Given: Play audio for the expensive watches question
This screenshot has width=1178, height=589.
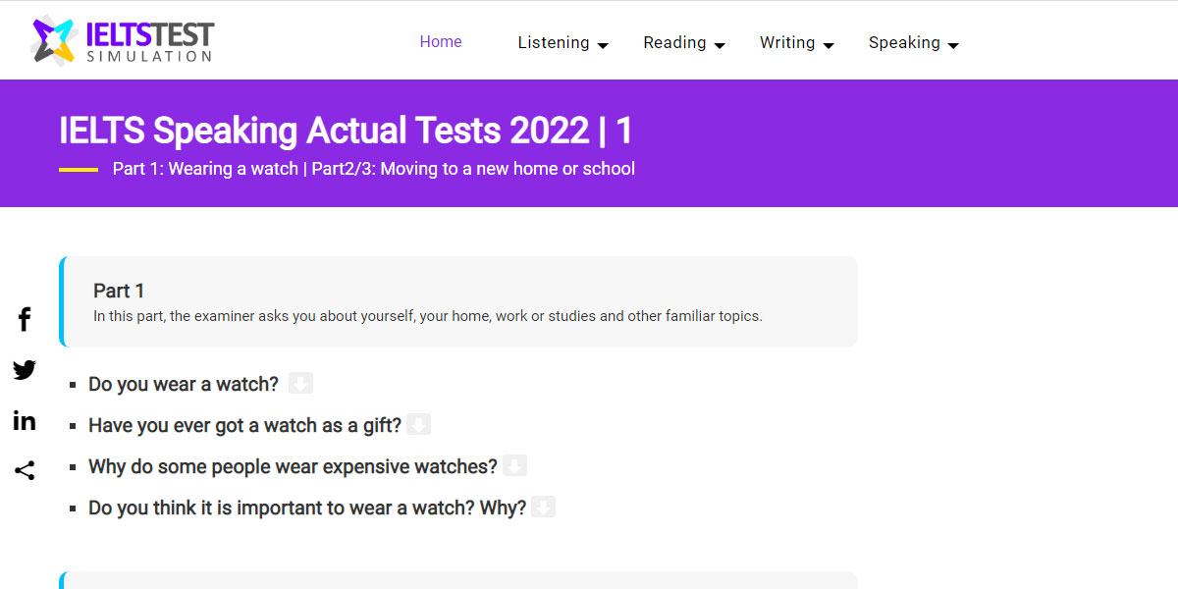Looking at the screenshot, I should point(514,465).
